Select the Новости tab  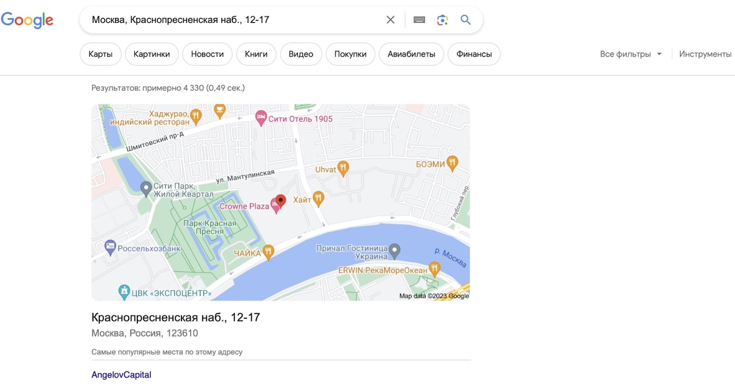click(207, 54)
